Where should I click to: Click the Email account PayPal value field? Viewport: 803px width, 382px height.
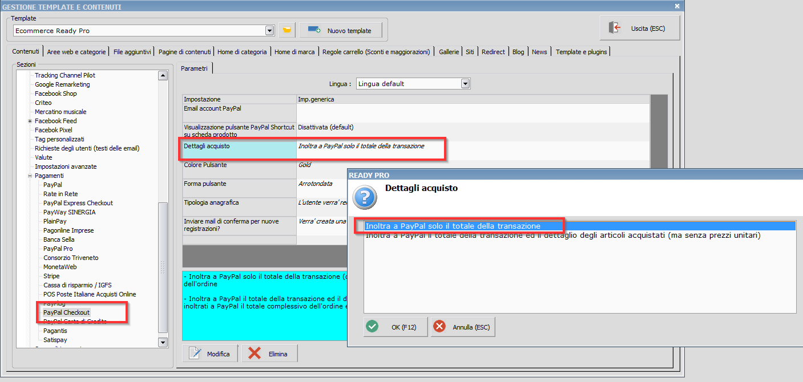[473, 113]
